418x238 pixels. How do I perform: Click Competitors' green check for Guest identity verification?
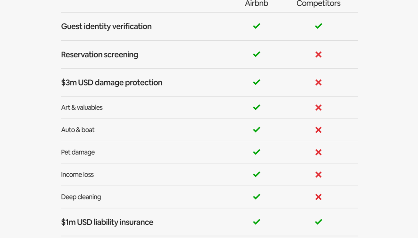pyautogui.click(x=318, y=26)
